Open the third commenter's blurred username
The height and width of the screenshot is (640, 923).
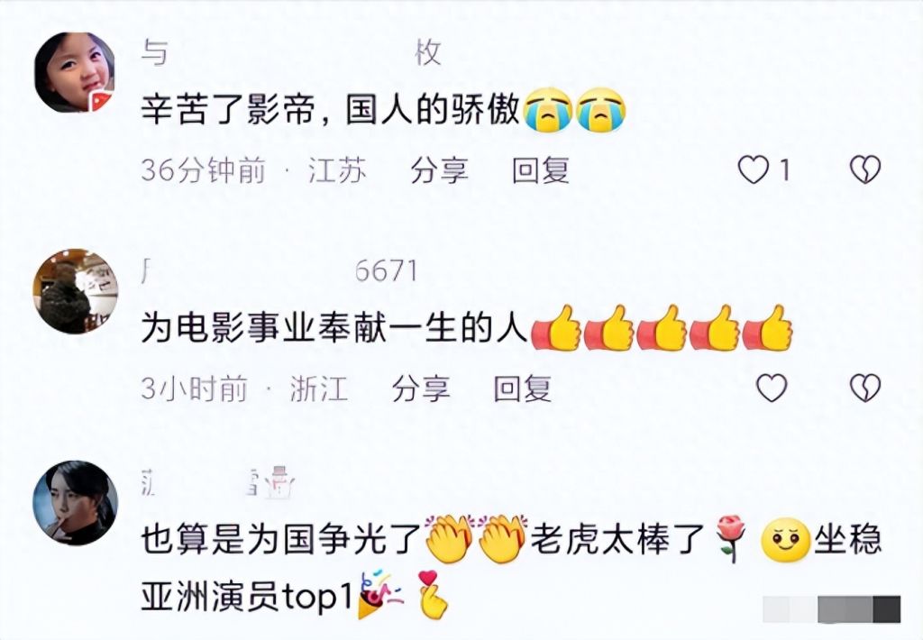pos(218,483)
